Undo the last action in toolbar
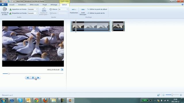This screenshot has width=184, height=103. 8,1
